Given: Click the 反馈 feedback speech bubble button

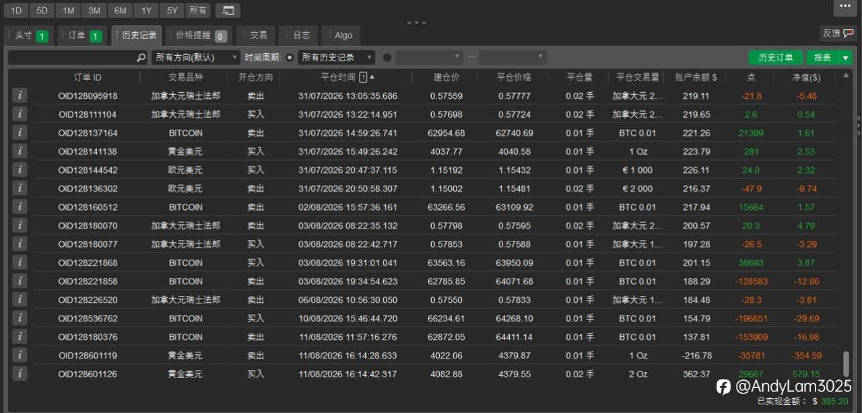Looking at the screenshot, I should 838,33.
